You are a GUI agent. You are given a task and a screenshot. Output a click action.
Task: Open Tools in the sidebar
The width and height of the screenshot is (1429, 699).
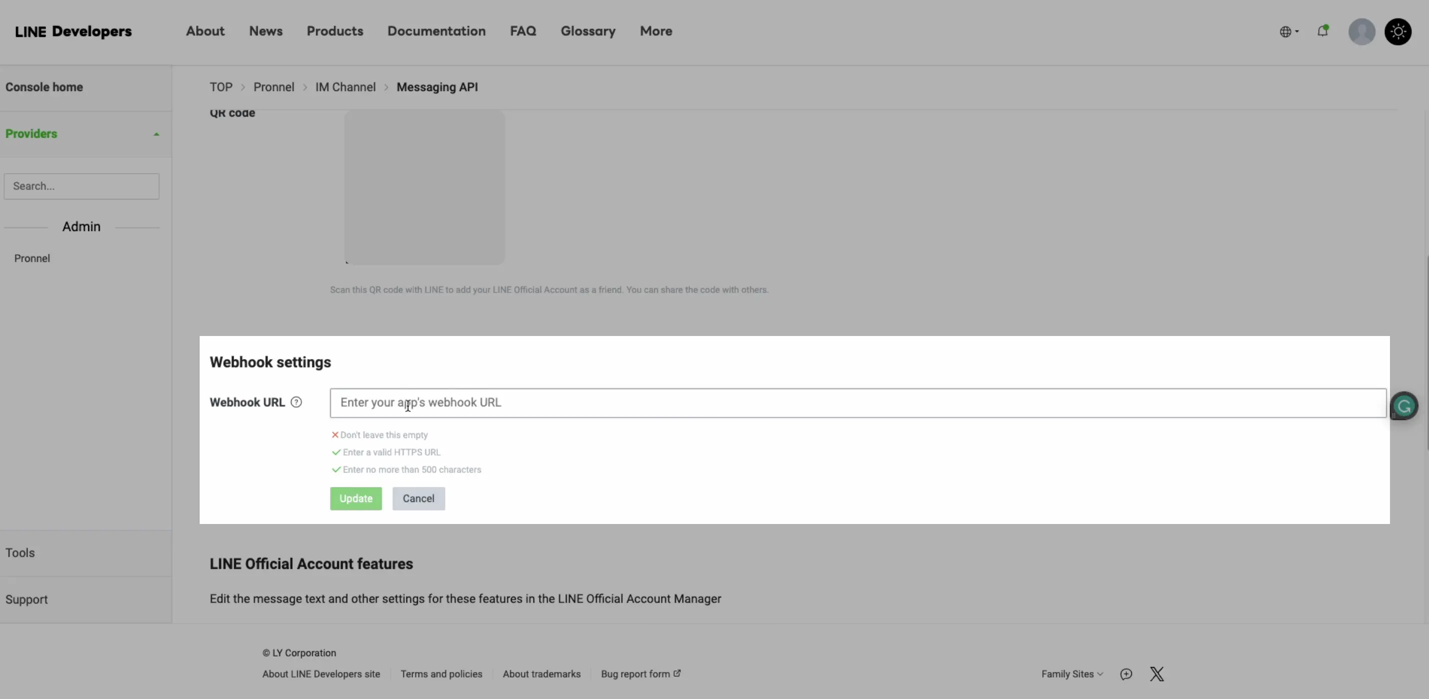point(20,553)
